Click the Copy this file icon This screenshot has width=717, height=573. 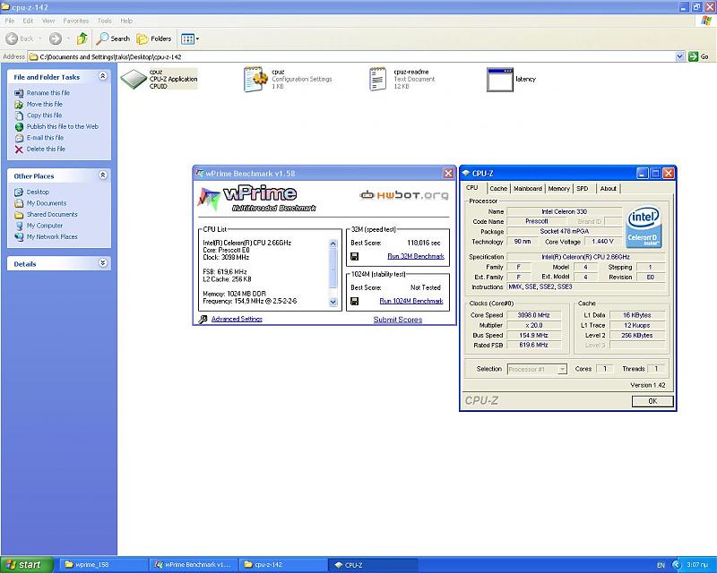click(x=19, y=115)
